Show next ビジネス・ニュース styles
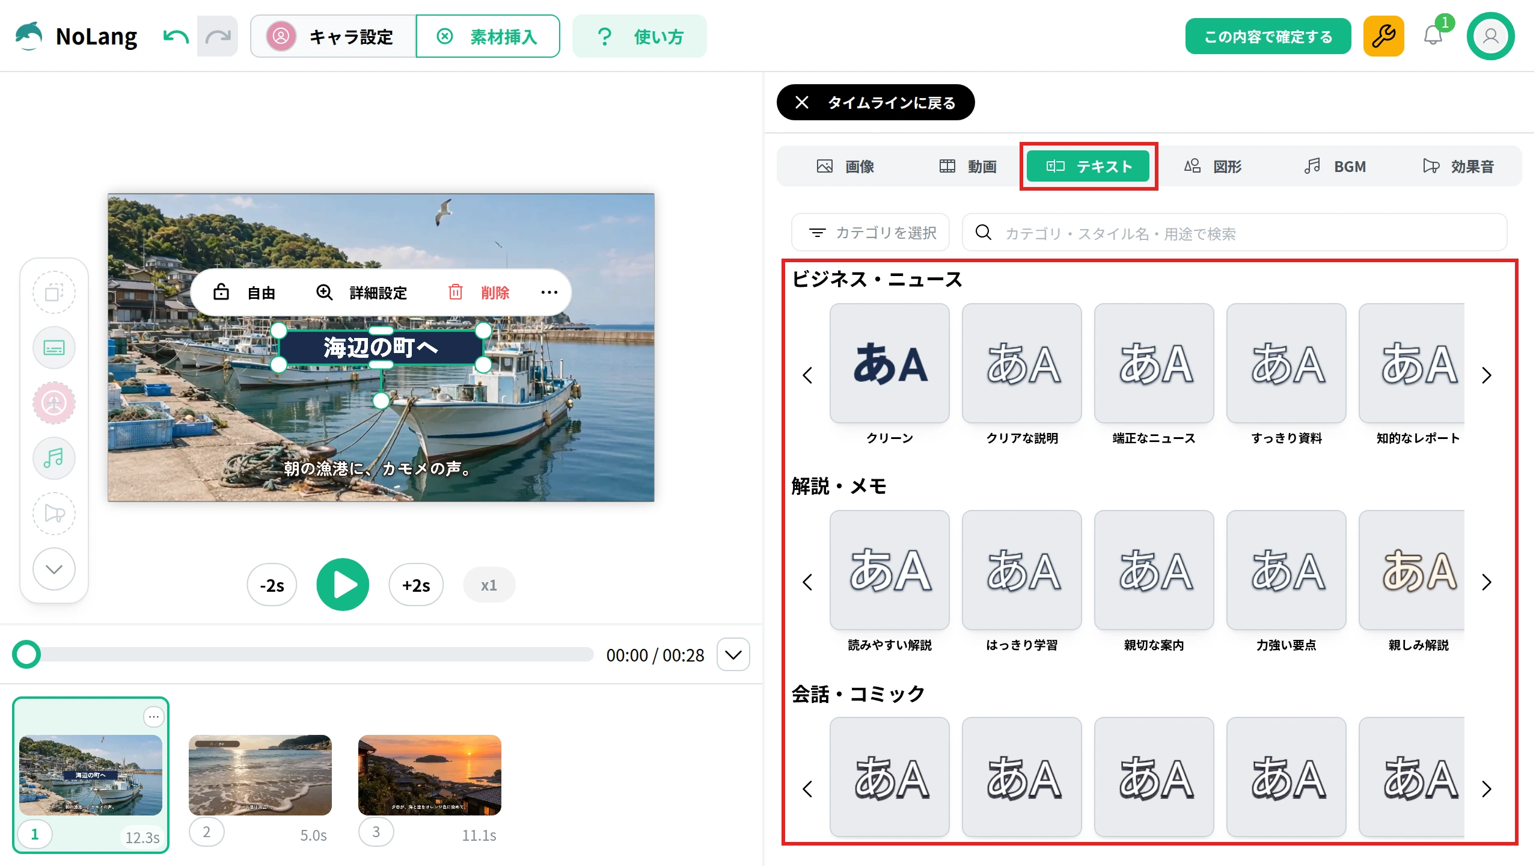 coord(1487,375)
